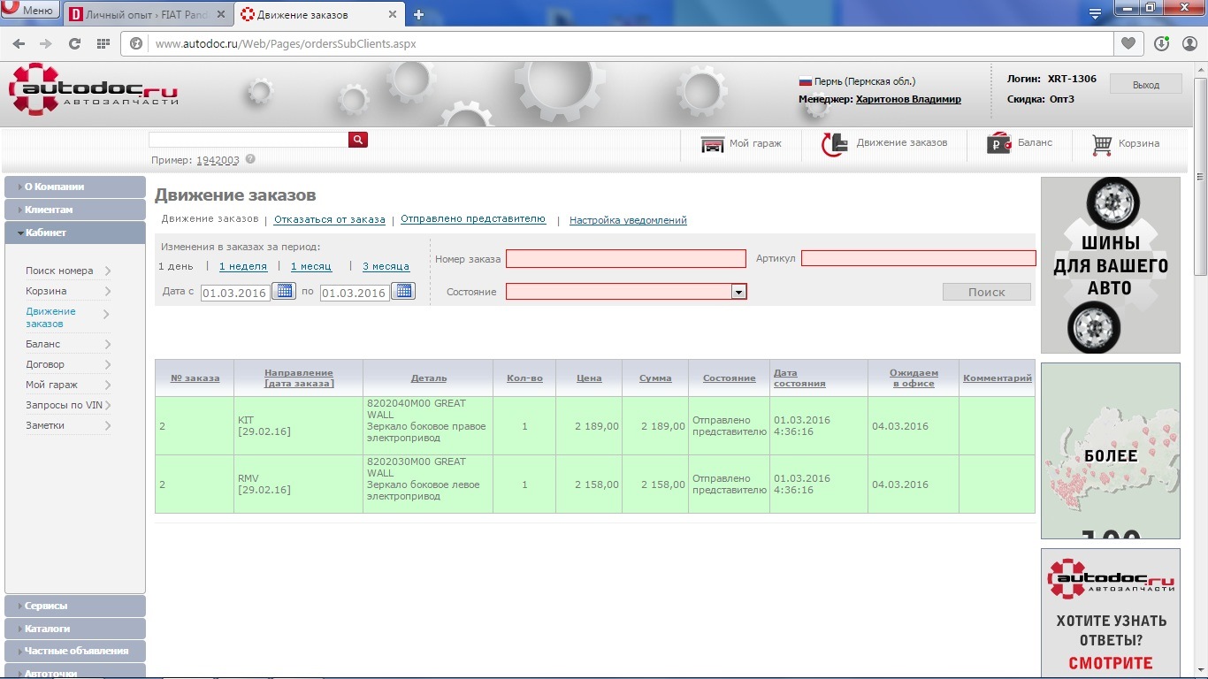This screenshot has height=679, width=1208.
Task: Click the по end date field
Action: (355, 293)
